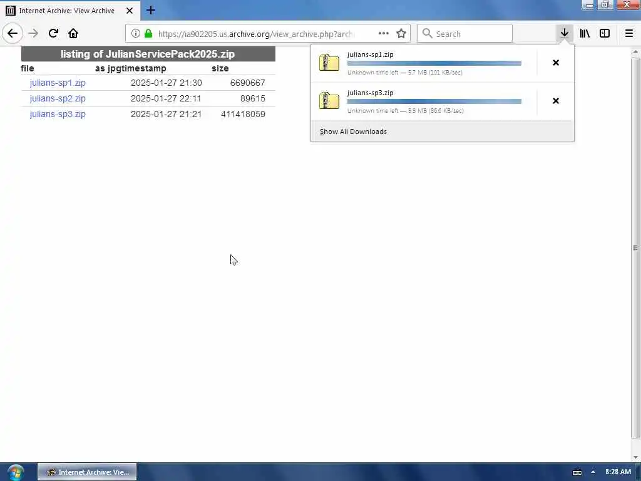
Task: Click the size value 6690667
Action: tap(247, 83)
